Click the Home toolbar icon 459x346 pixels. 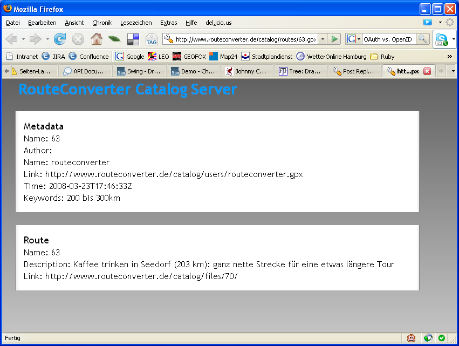pos(96,39)
